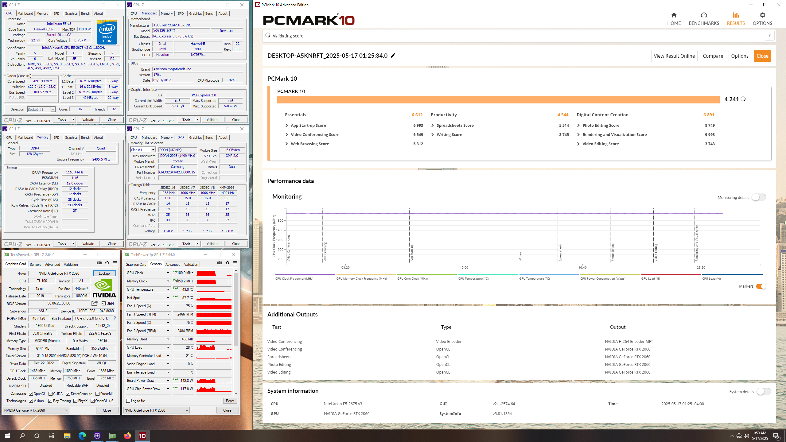Viewport: 786px width, 442px height.
Task: Open PCMark 10 Home page
Action: (x=674, y=19)
